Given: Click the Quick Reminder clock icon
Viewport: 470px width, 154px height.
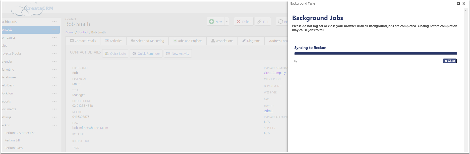Looking at the screenshot, I should (x=134, y=54).
